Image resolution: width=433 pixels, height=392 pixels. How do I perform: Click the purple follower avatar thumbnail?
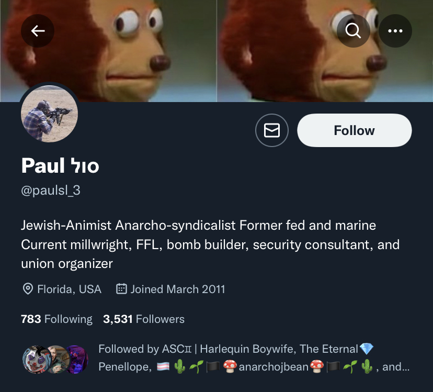tap(77, 359)
